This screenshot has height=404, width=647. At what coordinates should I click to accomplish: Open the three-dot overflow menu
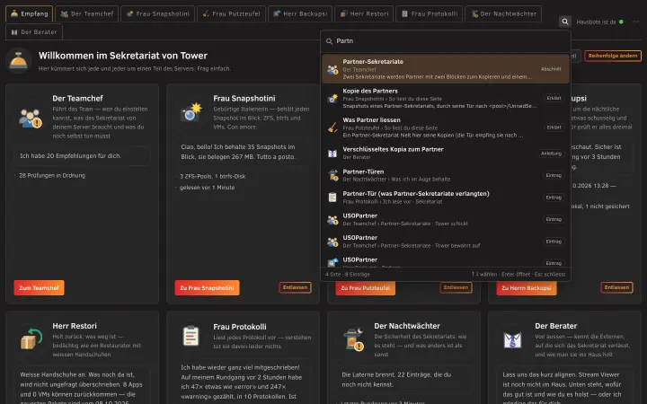point(634,22)
